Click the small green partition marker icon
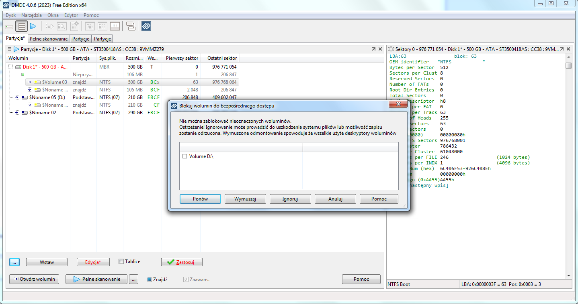Screen dimensions: 578x304 point(23,74)
